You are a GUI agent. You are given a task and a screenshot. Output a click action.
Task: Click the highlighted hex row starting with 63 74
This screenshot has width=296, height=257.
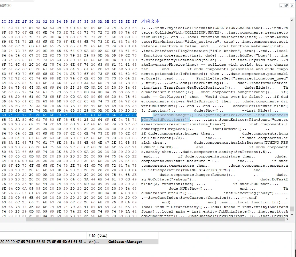pyautogui.click(x=69, y=115)
